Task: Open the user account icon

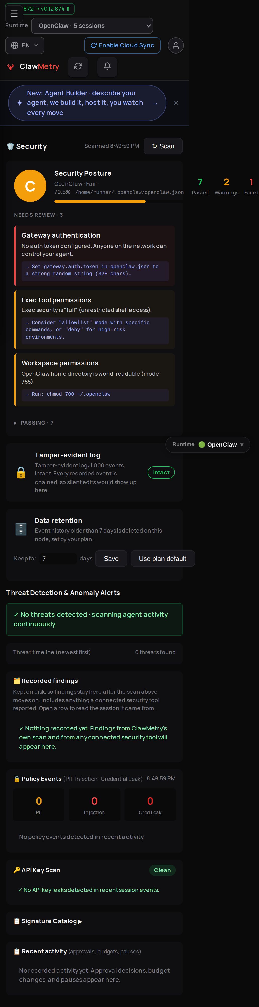Action: (x=176, y=45)
